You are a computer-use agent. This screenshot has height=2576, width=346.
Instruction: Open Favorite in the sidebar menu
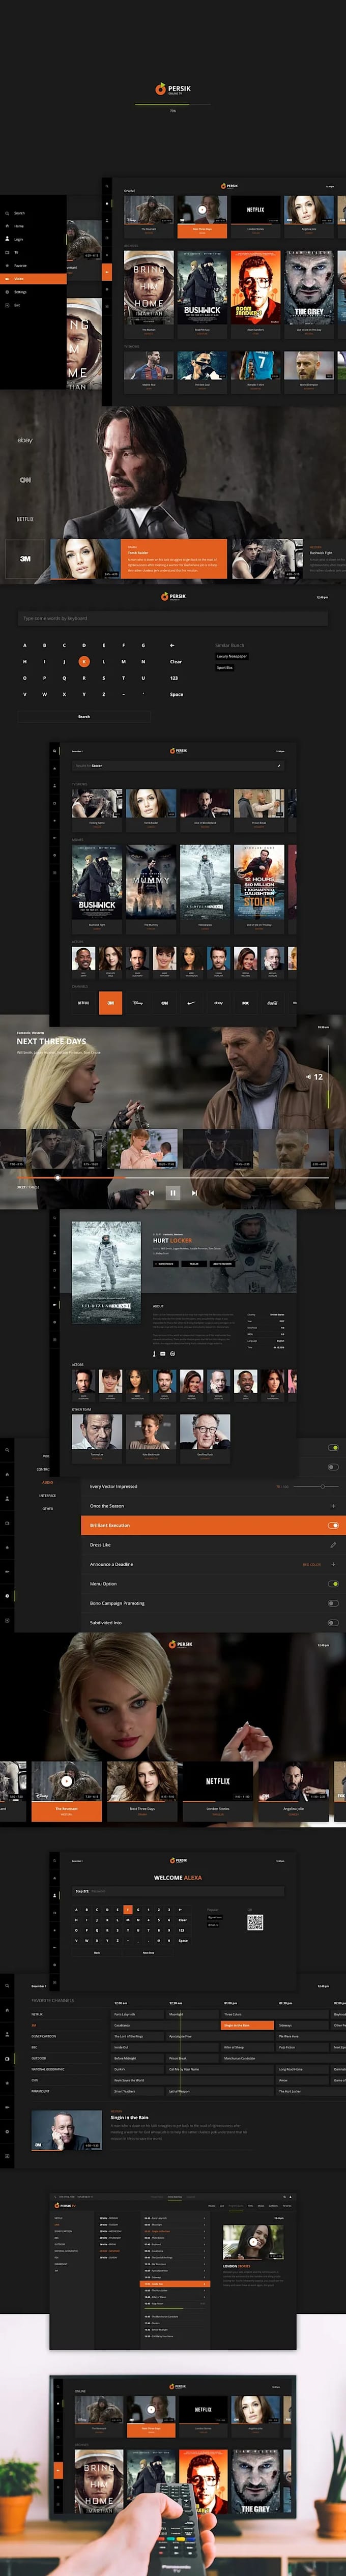[20, 266]
